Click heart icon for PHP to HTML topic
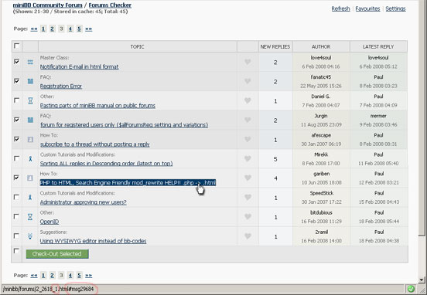The image size is (427, 295). pyautogui.click(x=248, y=178)
